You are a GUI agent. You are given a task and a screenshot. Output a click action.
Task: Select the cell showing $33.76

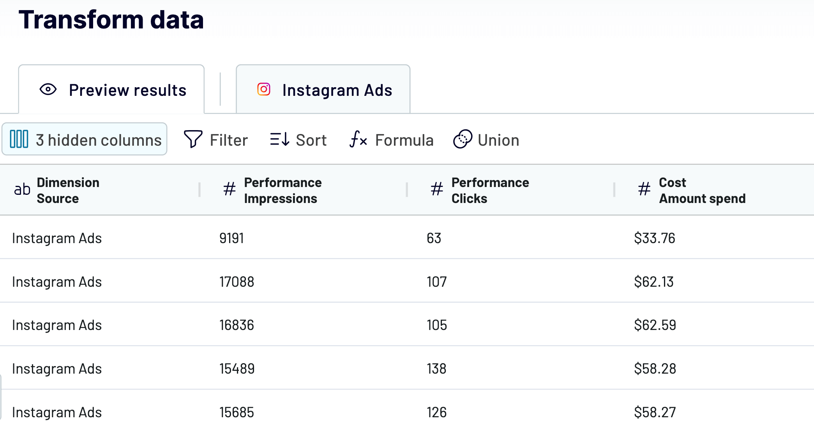click(654, 238)
